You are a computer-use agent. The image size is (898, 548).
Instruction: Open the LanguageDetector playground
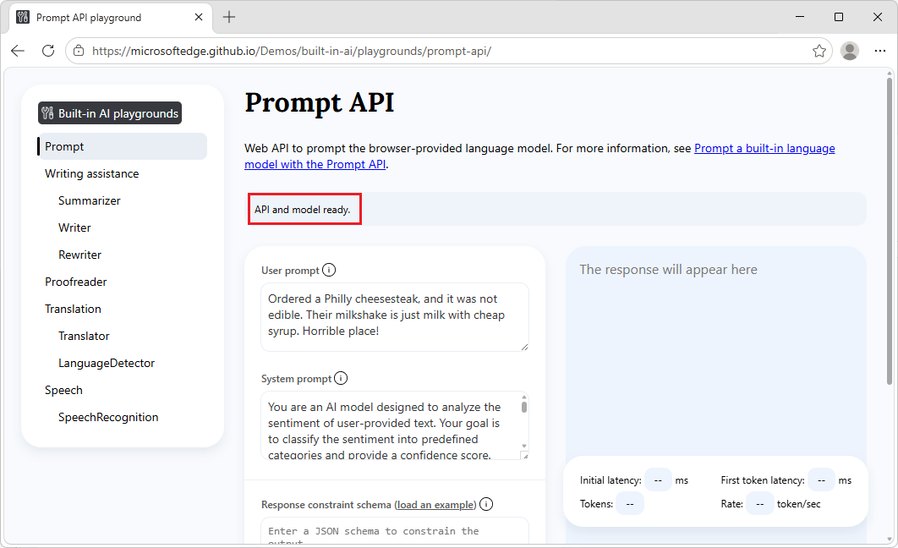coord(107,363)
